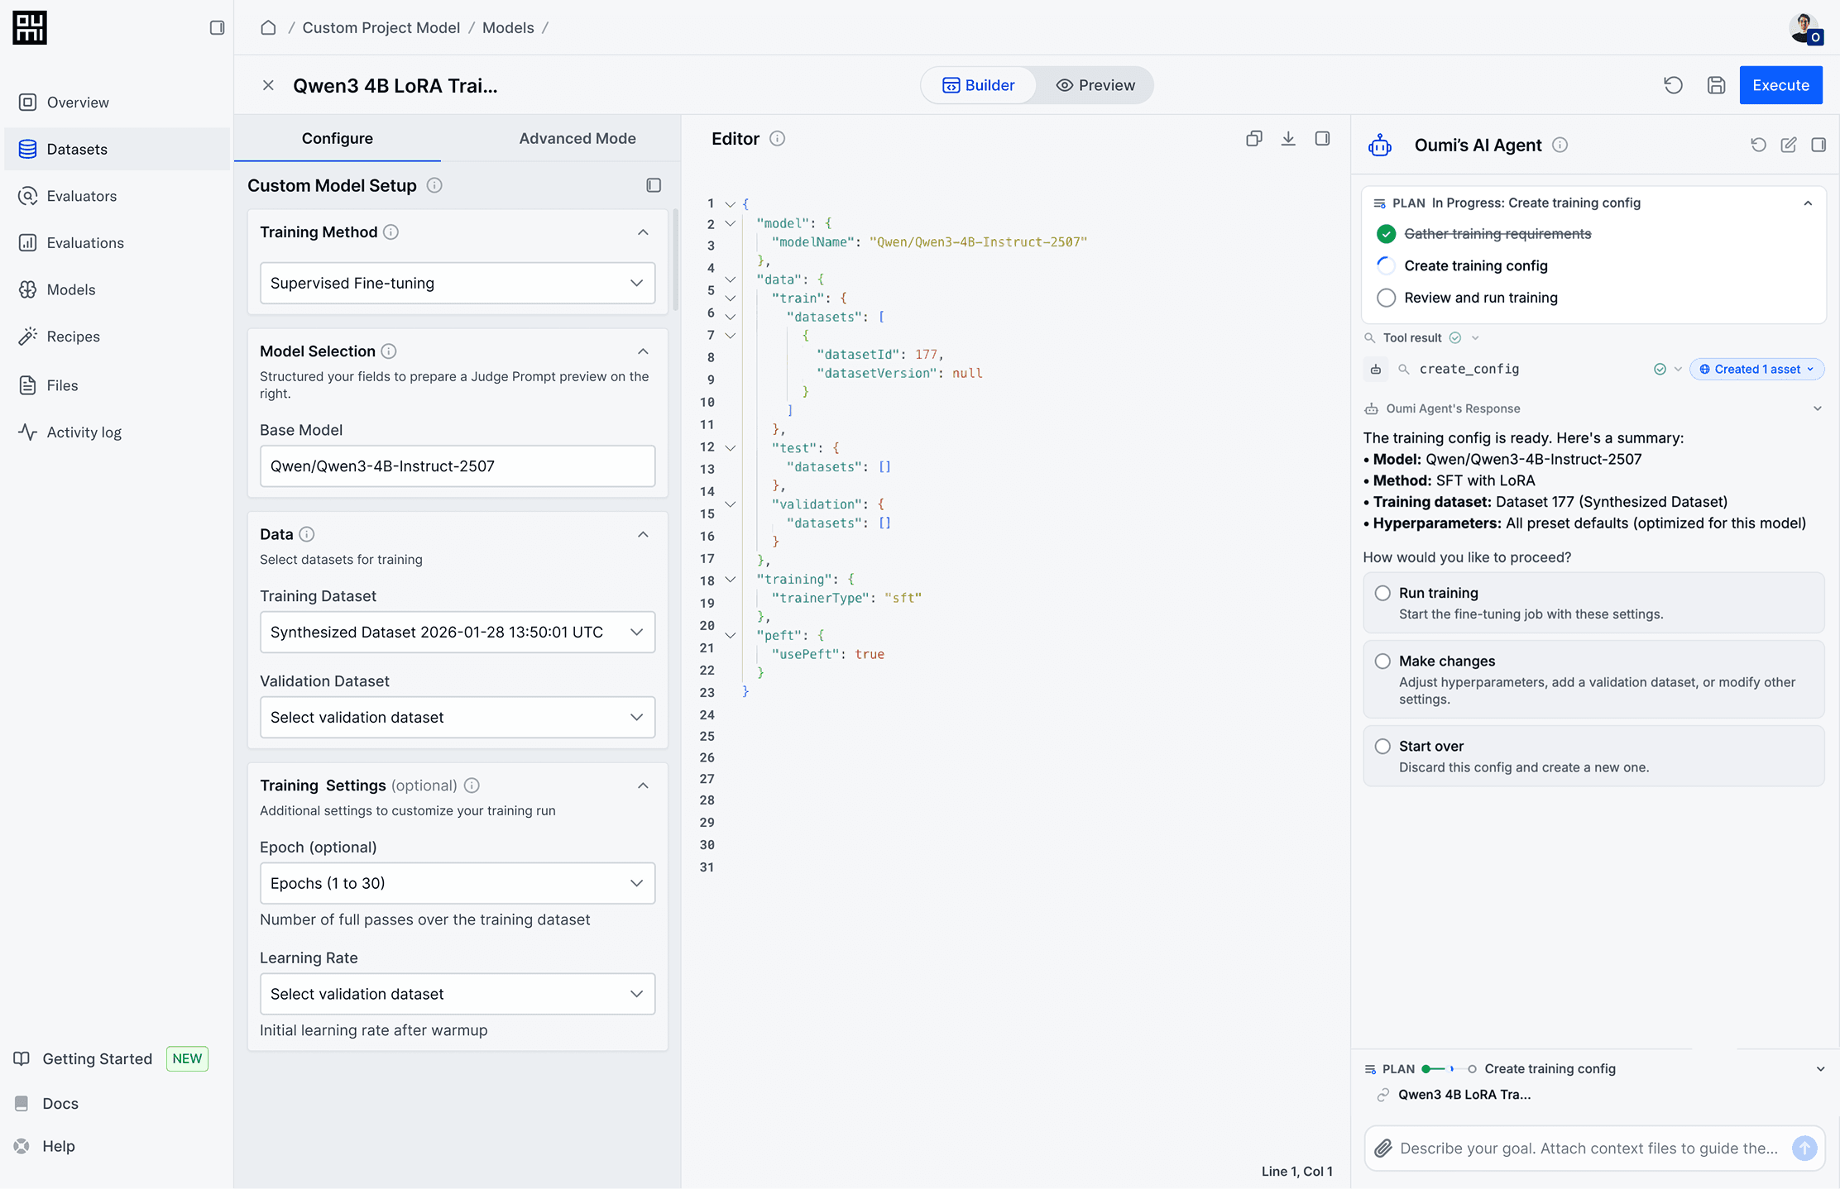Switch to the Advanced Mode tab

click(577, 138)
